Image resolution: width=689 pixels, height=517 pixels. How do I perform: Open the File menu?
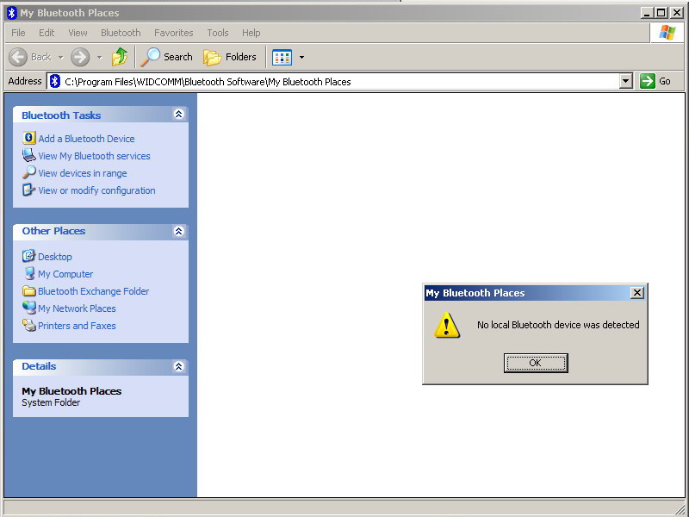pyautogui.click(x=18, y=33)
